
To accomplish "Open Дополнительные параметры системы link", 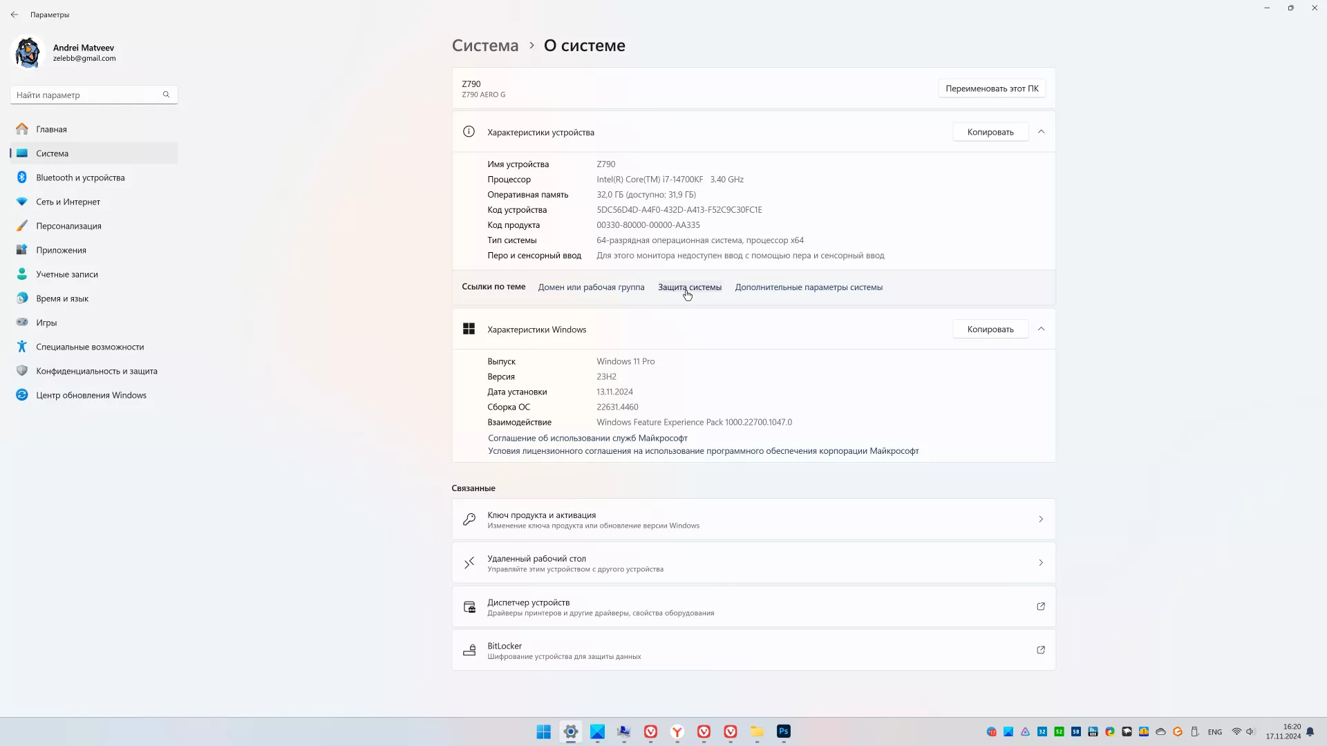I will pos(809,287).
